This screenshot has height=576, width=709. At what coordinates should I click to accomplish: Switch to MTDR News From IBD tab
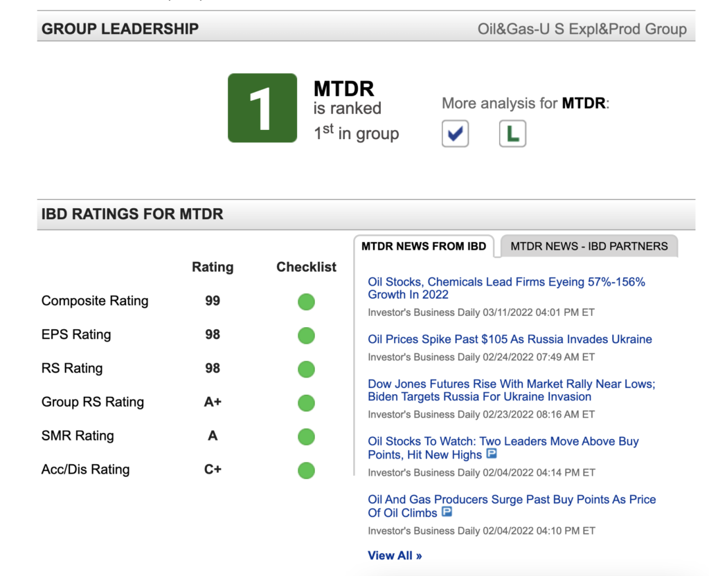(424, 246)
